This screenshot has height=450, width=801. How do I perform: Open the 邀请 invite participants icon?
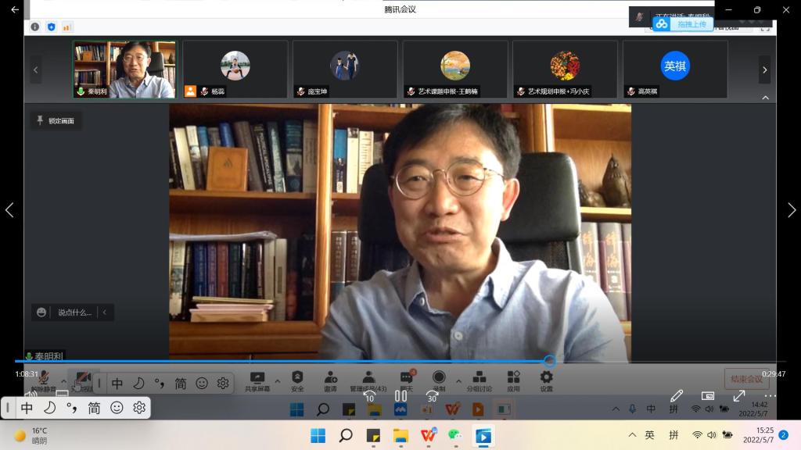click(x=330, y=380)
